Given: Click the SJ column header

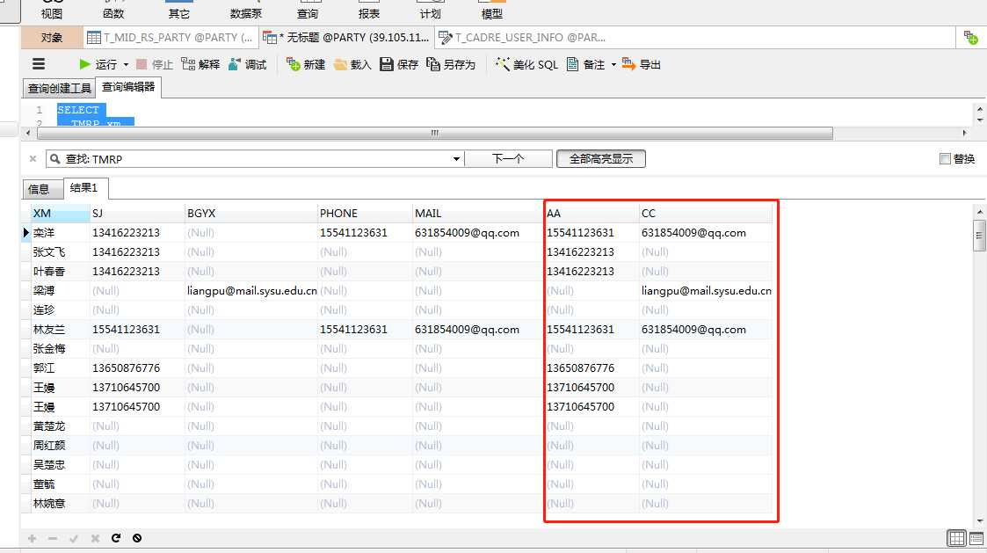Looking at the screenshot, I should click(137, 213).
